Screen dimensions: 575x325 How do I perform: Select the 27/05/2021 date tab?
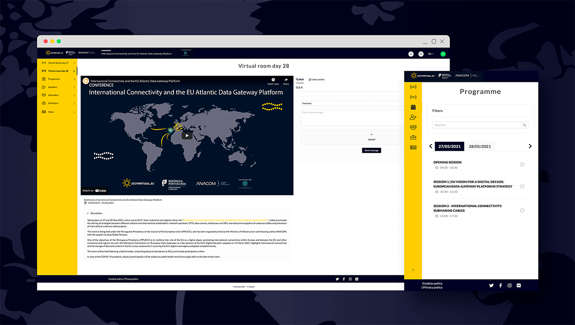449,146
